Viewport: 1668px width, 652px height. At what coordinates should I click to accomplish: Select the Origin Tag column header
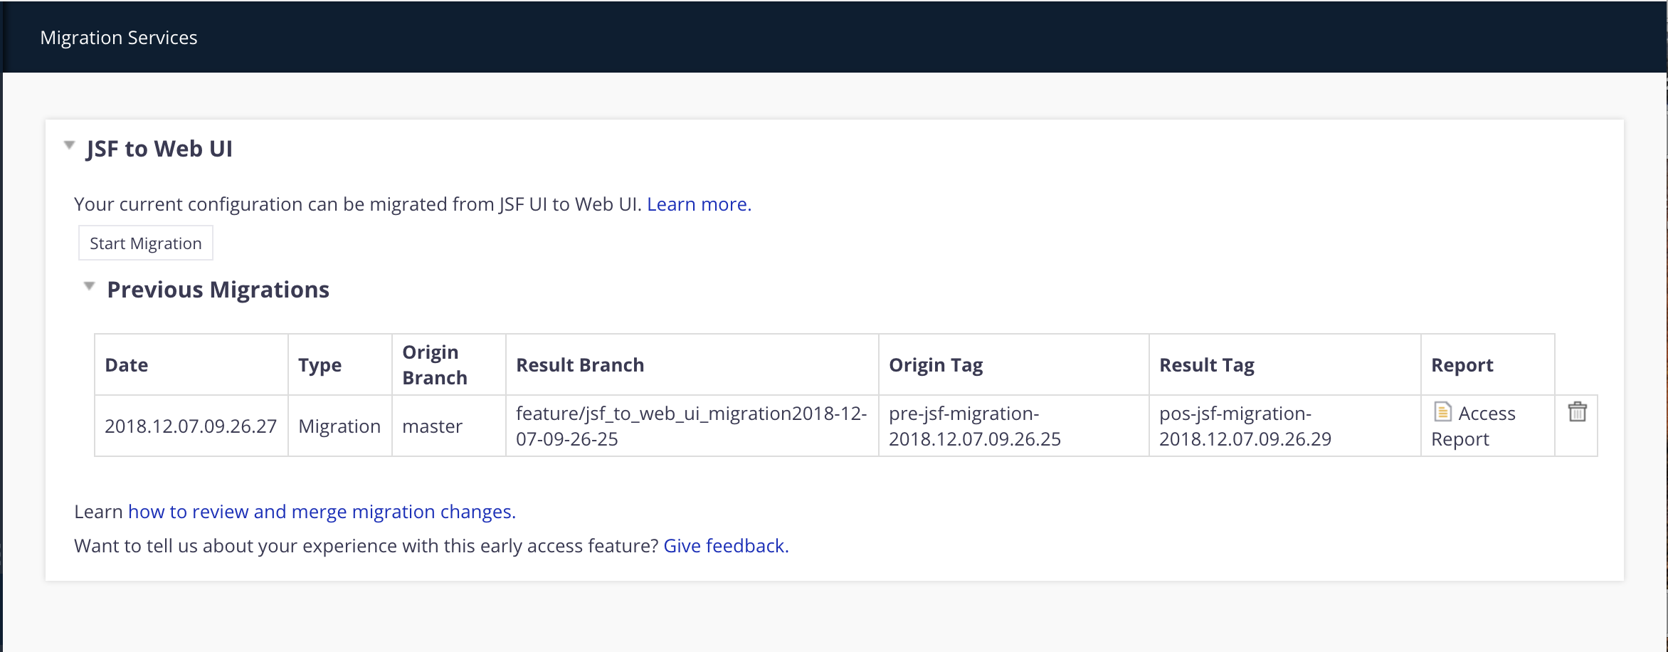pyautogui.click(x=1014, y=365)
